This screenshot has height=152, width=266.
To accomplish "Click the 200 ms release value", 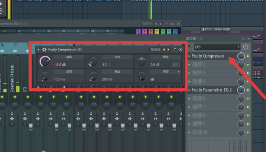I will [108, 79].
